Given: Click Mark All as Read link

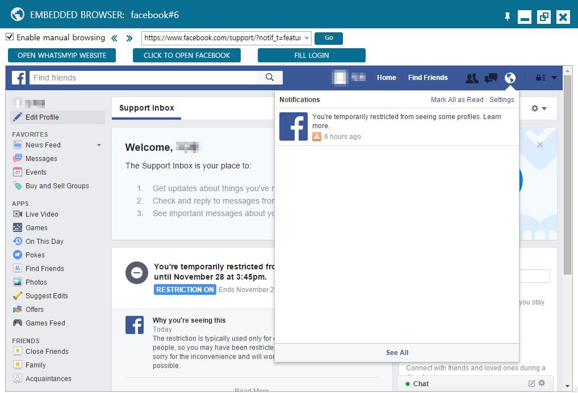Looking at the screenshot, I should coord(457,100).
